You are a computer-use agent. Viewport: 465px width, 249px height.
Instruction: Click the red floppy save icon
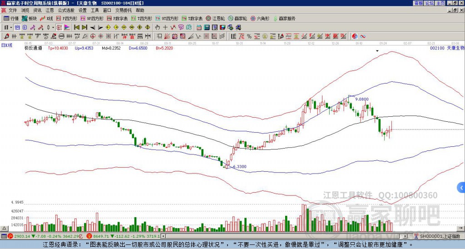point(223,28)
